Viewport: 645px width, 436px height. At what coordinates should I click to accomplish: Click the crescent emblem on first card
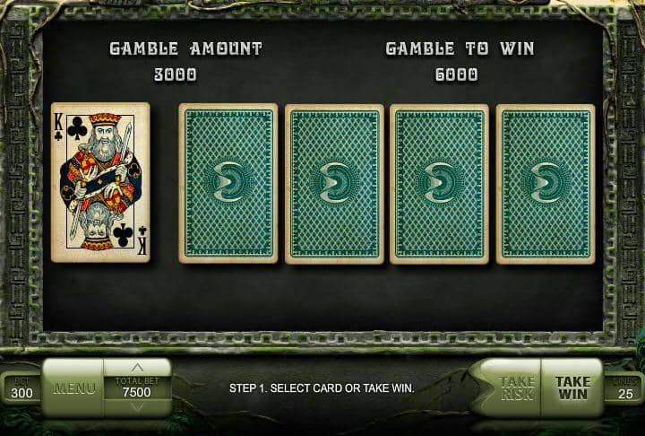(228, 182)
